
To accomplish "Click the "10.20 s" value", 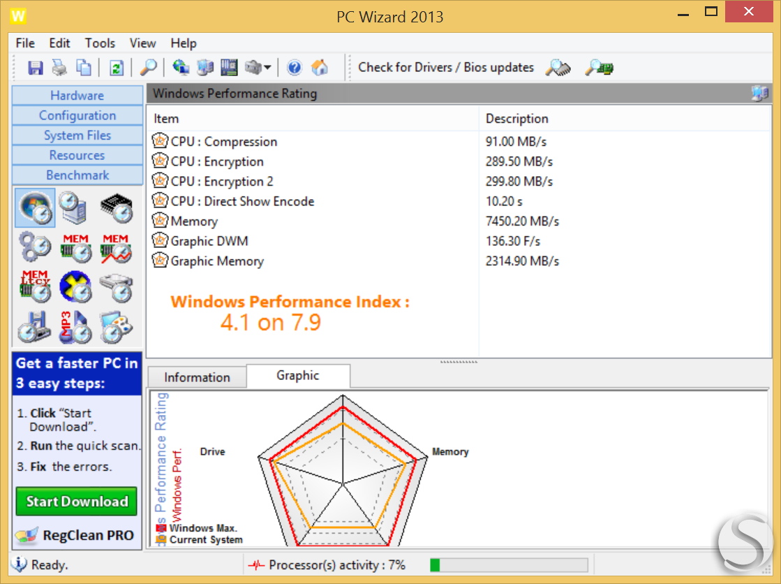I will pyautogui.click(x=504, y=201).
